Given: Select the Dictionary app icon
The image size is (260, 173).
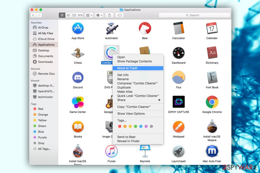Looking at the screenshot, I should [x=212, y=53].
